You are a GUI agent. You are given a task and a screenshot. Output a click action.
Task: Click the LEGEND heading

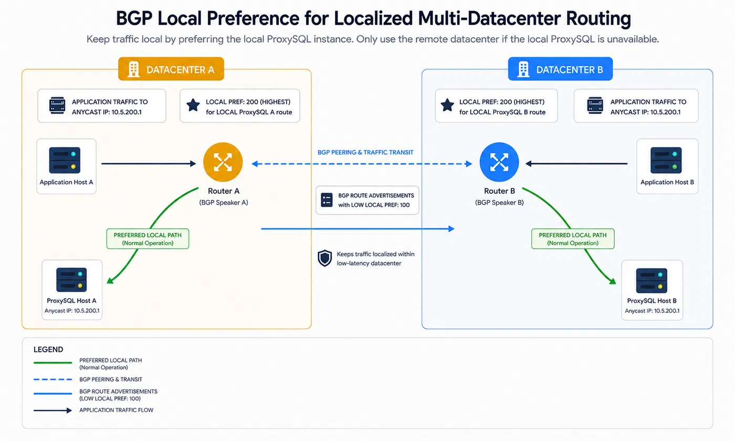pos(48,349)
